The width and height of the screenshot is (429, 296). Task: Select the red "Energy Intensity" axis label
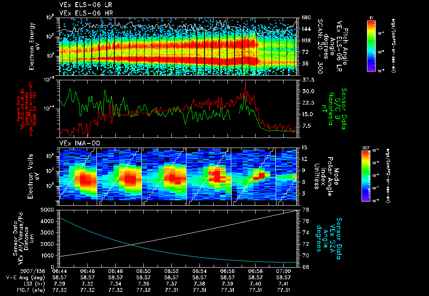click(x=26, y=109)
